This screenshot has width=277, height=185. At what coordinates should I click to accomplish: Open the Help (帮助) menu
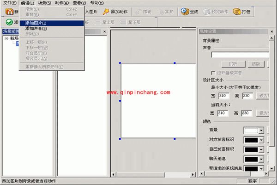click(x=97, y=3)
